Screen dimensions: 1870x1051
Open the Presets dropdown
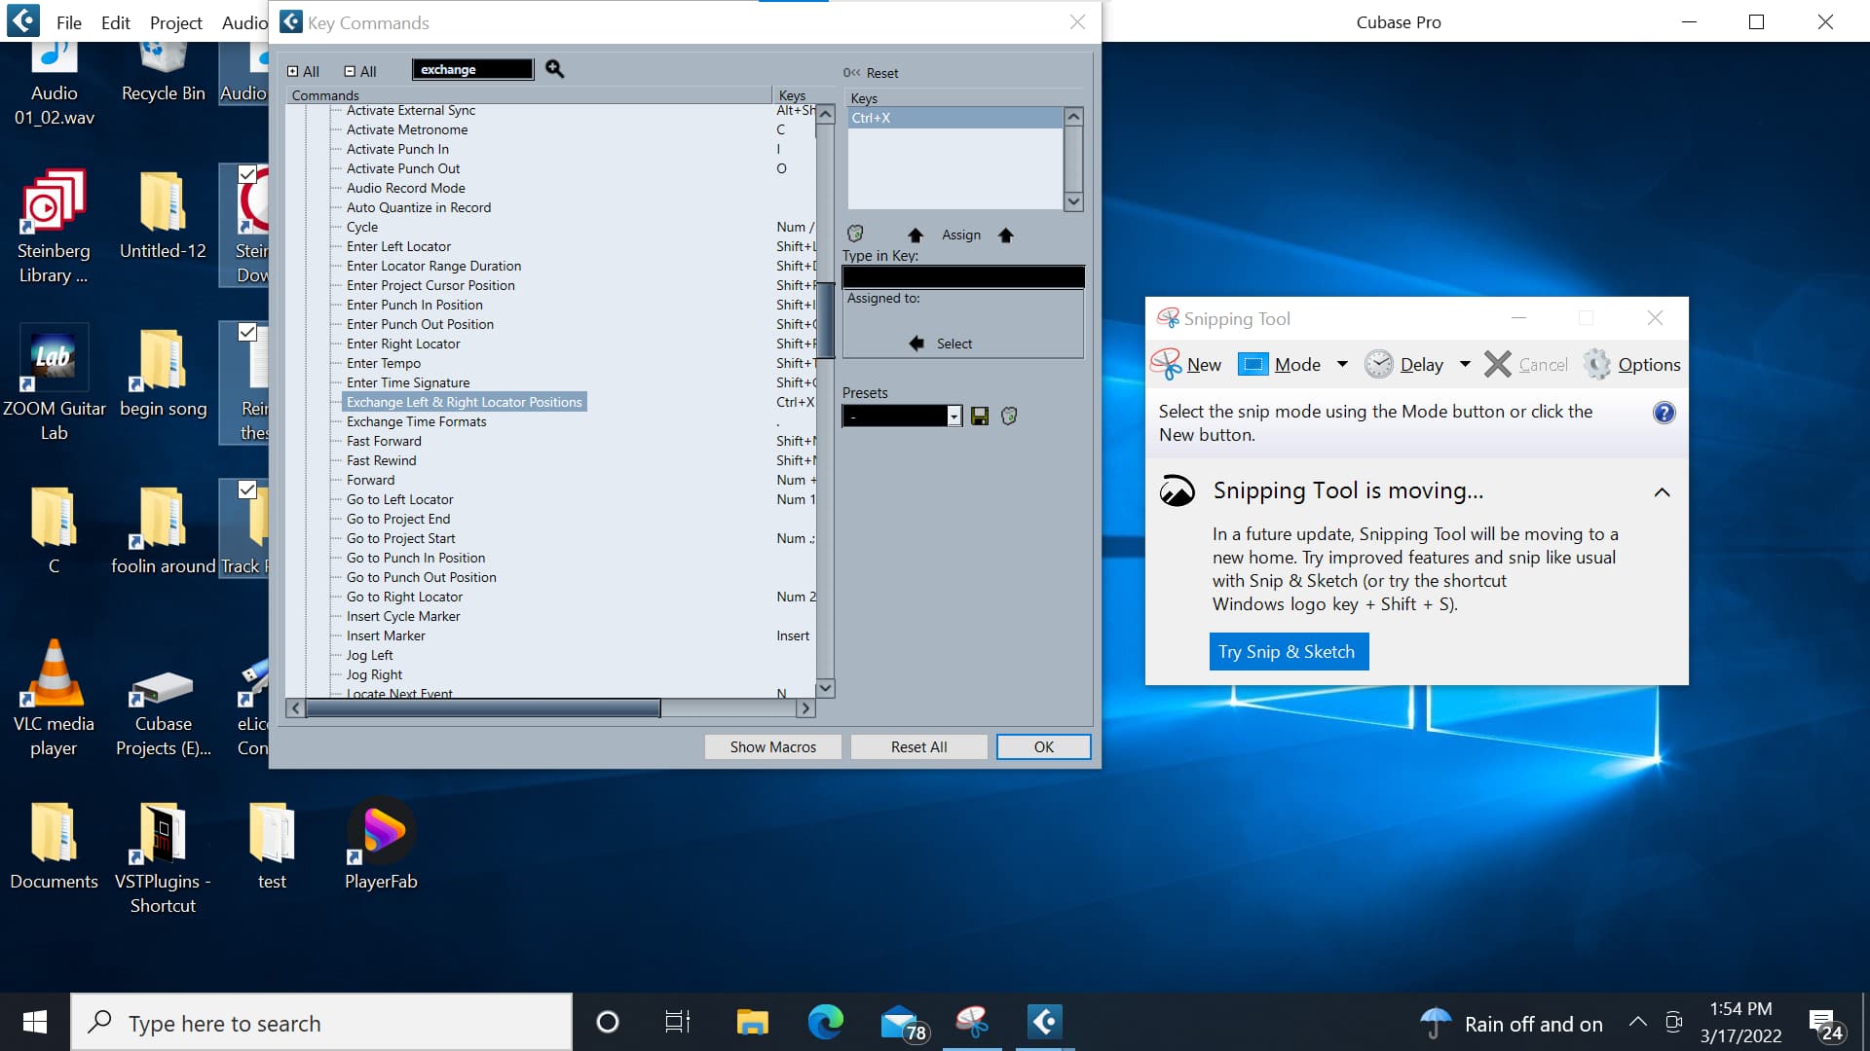[954, 417]
